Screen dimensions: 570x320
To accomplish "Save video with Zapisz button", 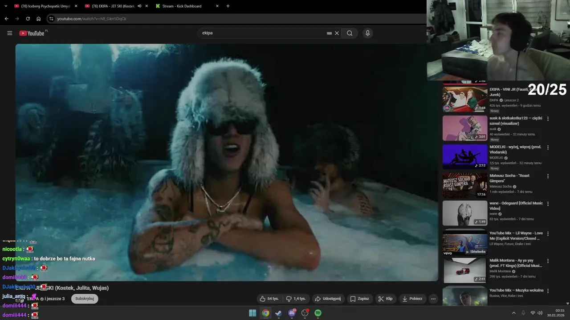I will (x=360, y=299).
